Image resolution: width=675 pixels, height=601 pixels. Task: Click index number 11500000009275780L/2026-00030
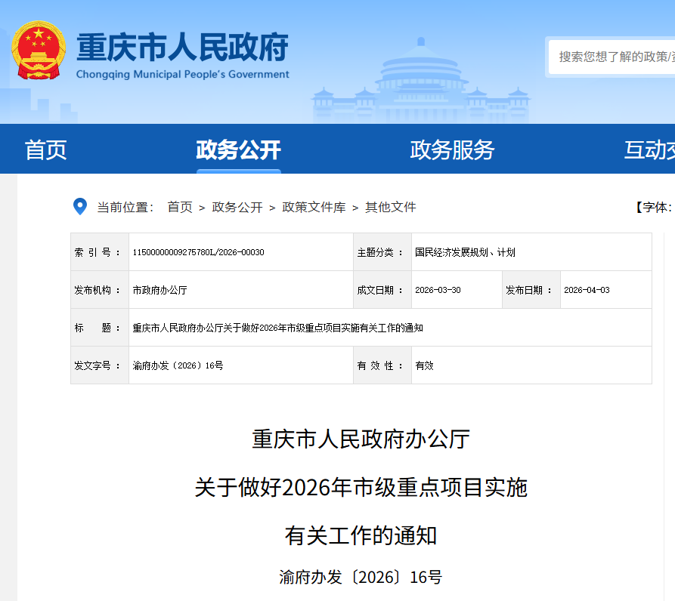[198, 252]
